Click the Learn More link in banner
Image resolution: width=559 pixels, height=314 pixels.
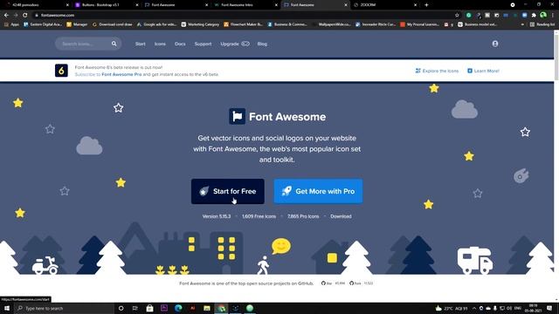coord(483,71)
